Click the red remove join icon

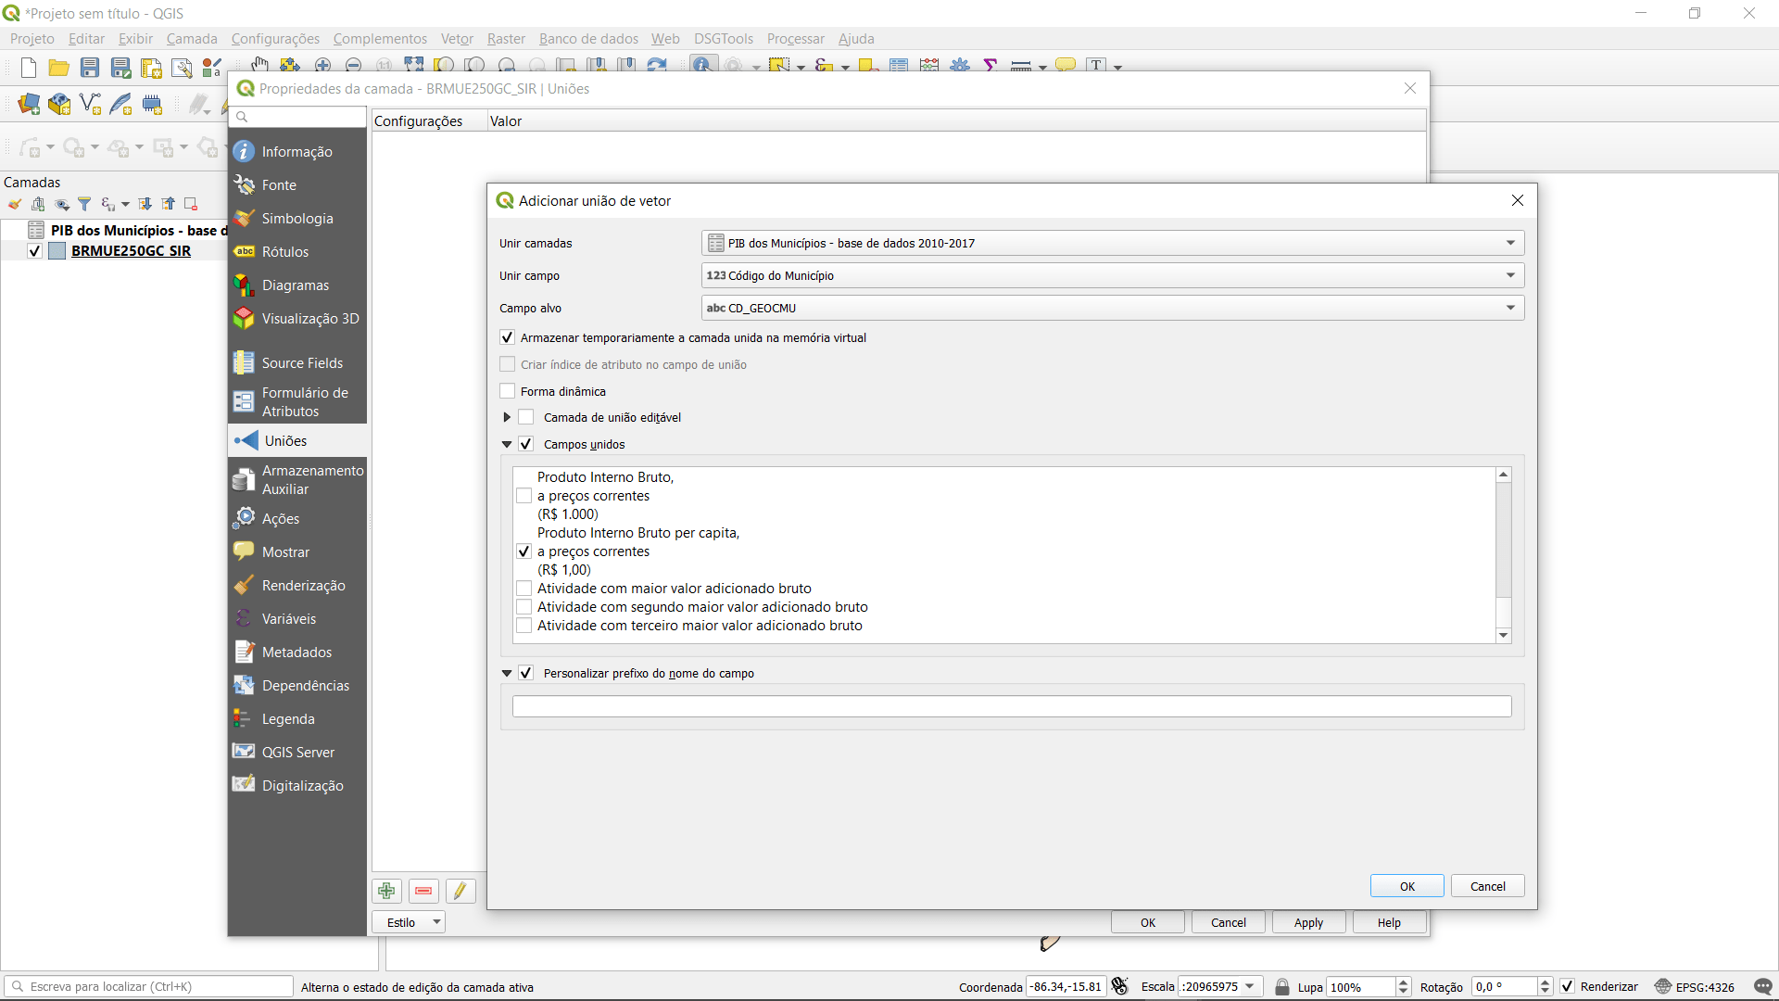[423, 891]
